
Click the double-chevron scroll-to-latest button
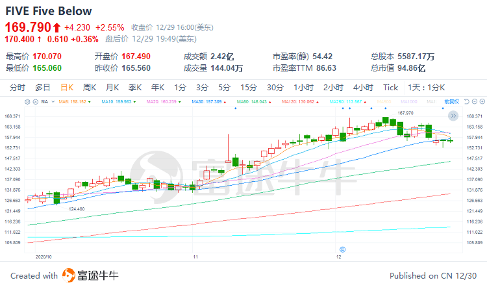click(x=453, y=116)
